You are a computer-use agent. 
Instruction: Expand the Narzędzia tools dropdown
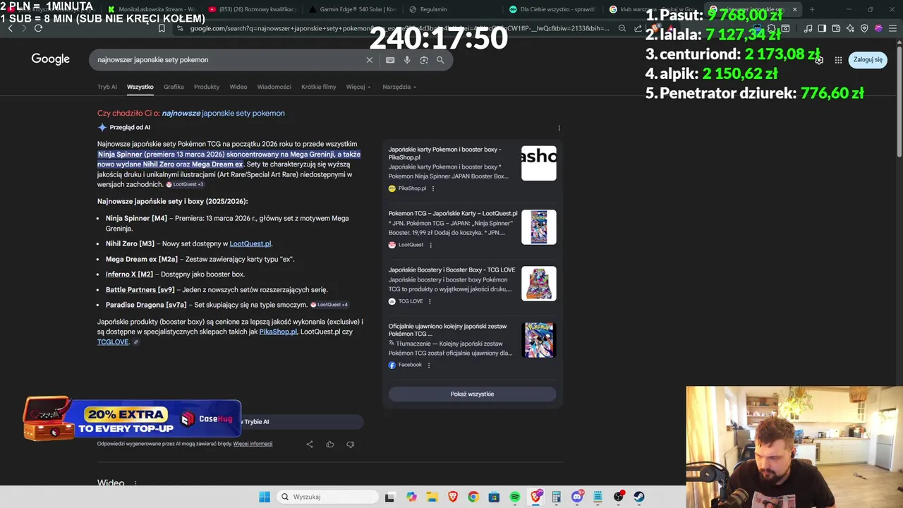tap(399, 87)
